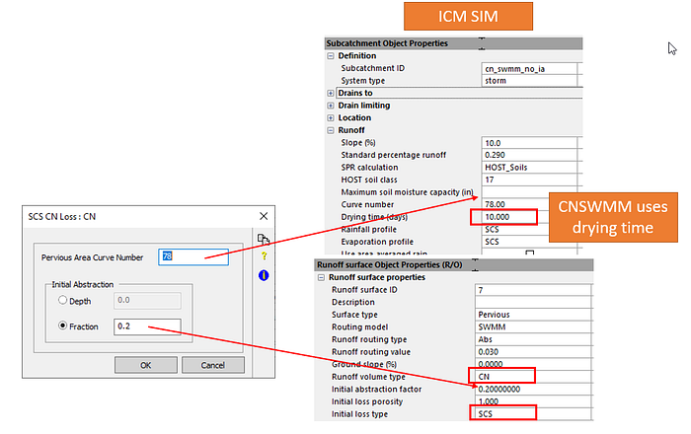Screen dimensions: 691x434
Task: Click Rainfall profile value SCS
Action: (x=515, y=229)
